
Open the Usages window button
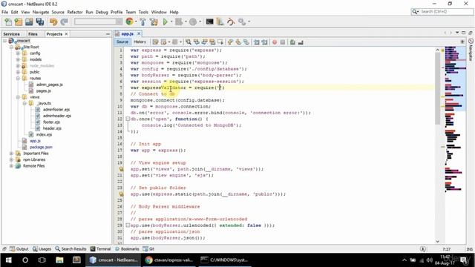click(42, 249)
